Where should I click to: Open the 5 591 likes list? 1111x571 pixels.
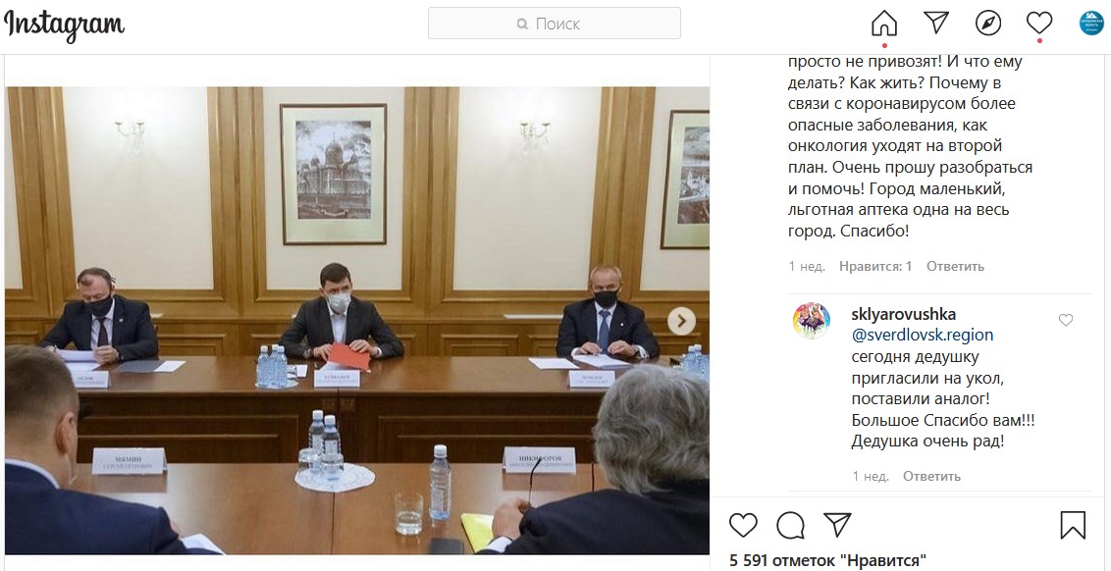click(x=827, y=560)
